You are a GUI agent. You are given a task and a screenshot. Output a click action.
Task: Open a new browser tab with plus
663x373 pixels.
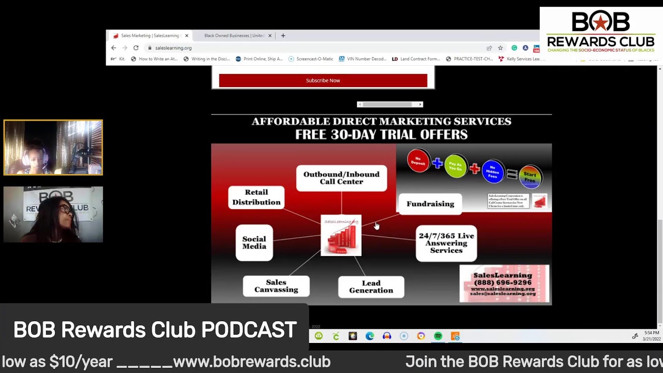[x=283, y=36]
